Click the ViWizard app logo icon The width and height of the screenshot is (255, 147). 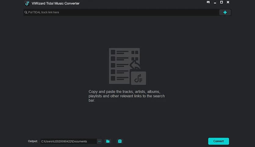click(x=27, y=3)
